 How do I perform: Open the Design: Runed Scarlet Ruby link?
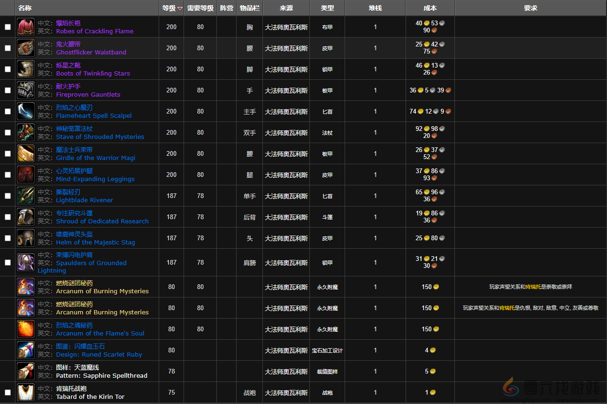99,355
